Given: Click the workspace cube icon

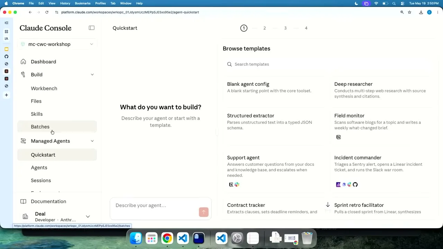Looking at the screenshot, I should pyautogui.click(x=23, y=44).
